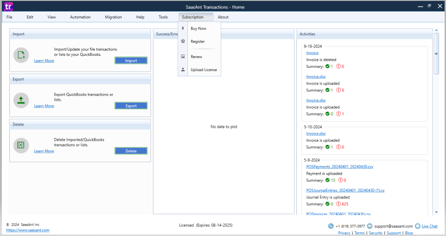Open the POSJournalEntries_20240401_20240430 link

point(345,190)
